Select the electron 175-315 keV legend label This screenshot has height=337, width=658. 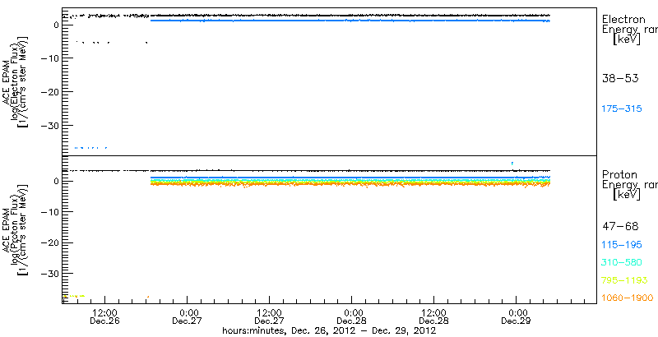coord(622,109)
